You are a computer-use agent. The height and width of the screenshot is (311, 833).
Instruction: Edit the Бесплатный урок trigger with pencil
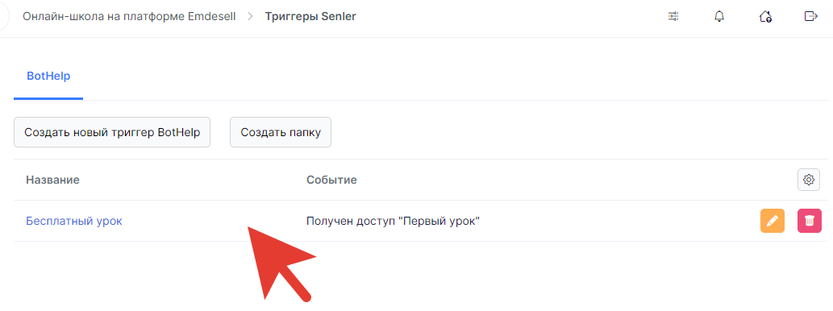773,221
